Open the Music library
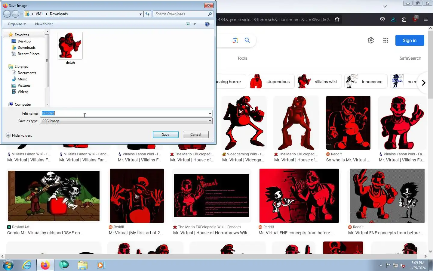The width and height of the screenshot is (433, 271). (x=23, y=79)
